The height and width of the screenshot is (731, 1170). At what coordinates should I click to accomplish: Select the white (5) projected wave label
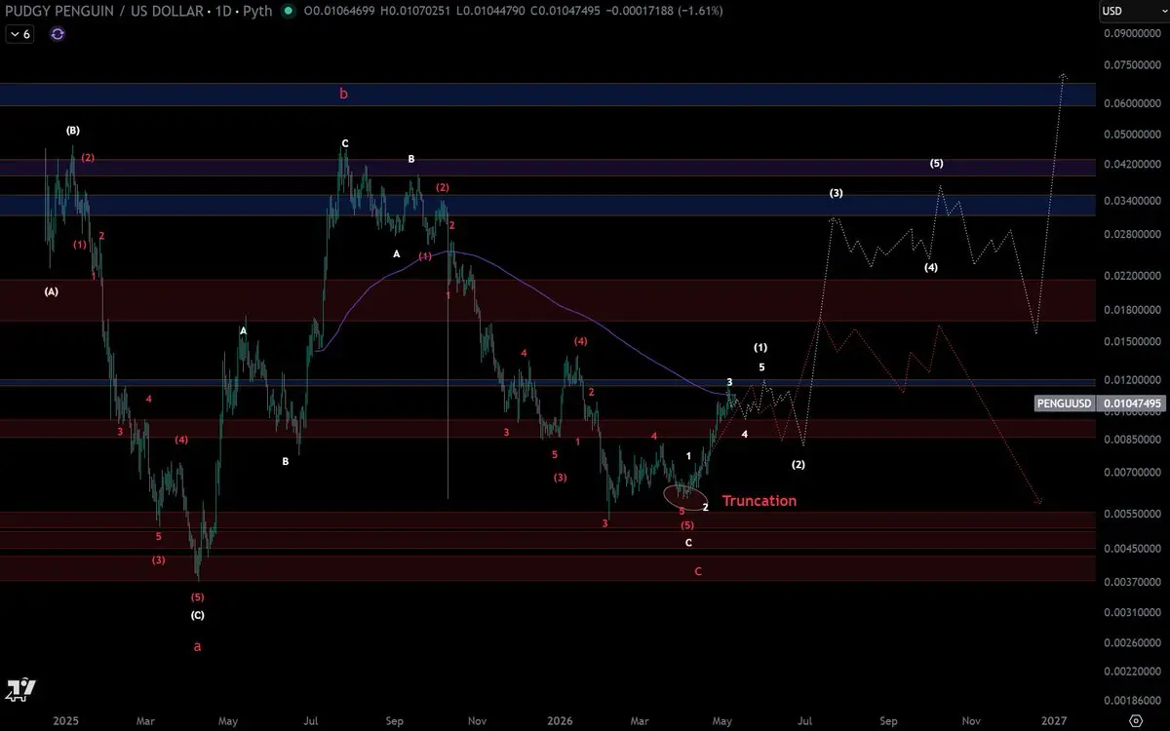[x=936, y=164]
